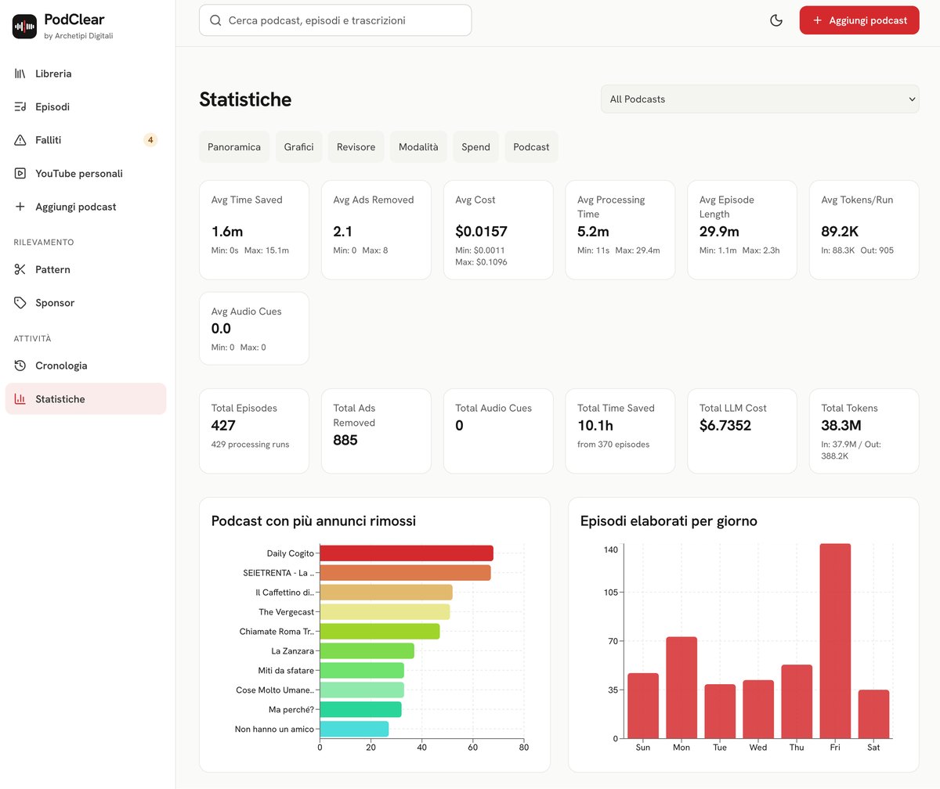Select the Modalità tab

click(418, 147)
